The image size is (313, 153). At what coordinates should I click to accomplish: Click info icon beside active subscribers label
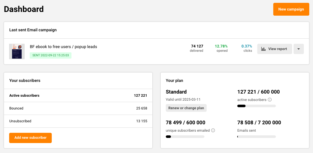pyautogui.click(x=270, y=100)
